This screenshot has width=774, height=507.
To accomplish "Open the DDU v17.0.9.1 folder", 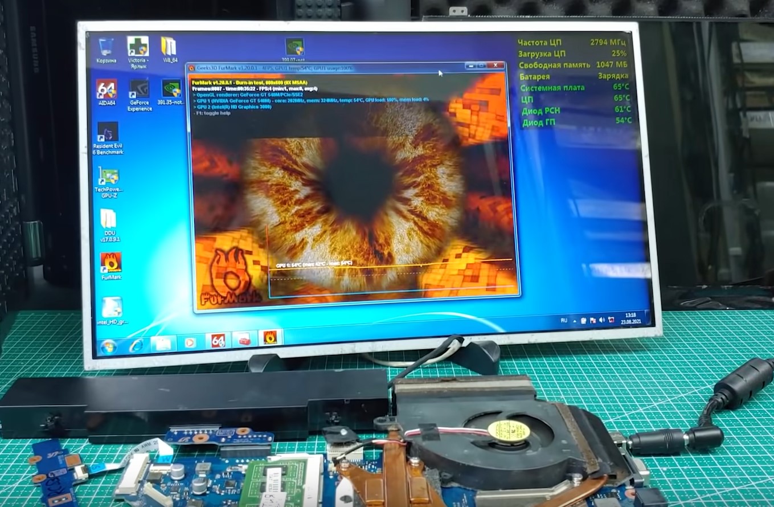I will click(x=109, y=226).
